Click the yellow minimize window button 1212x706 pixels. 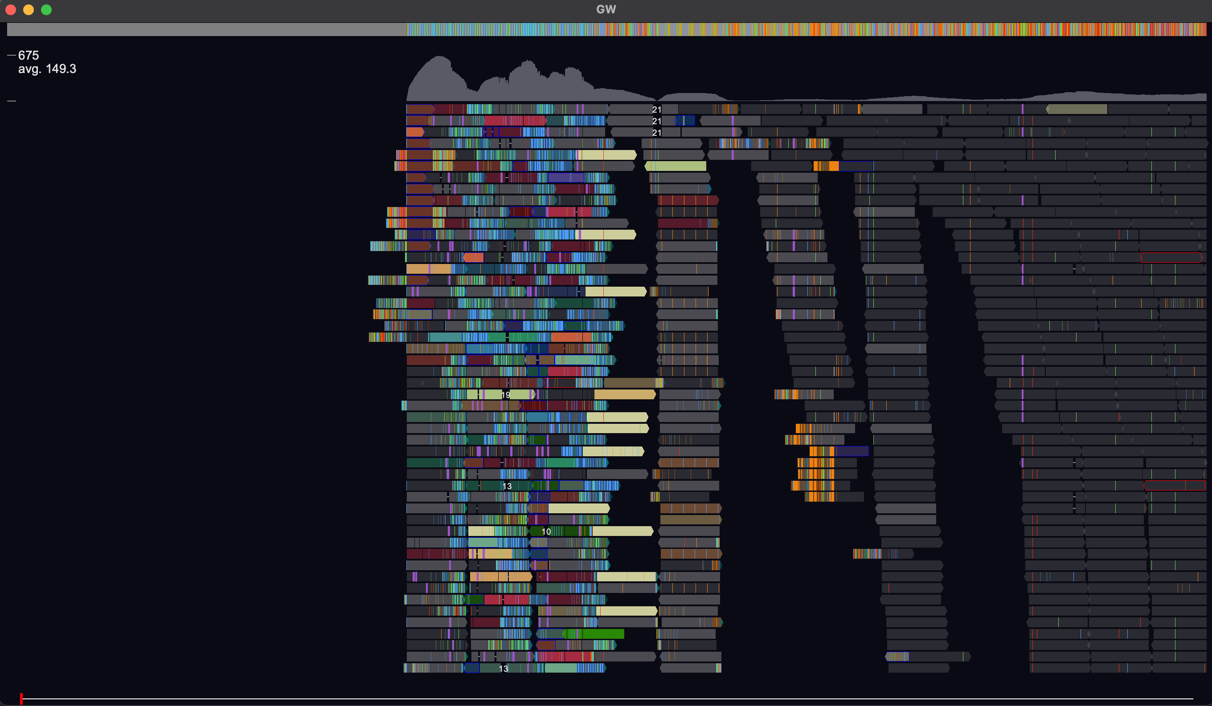click(29, 10)
